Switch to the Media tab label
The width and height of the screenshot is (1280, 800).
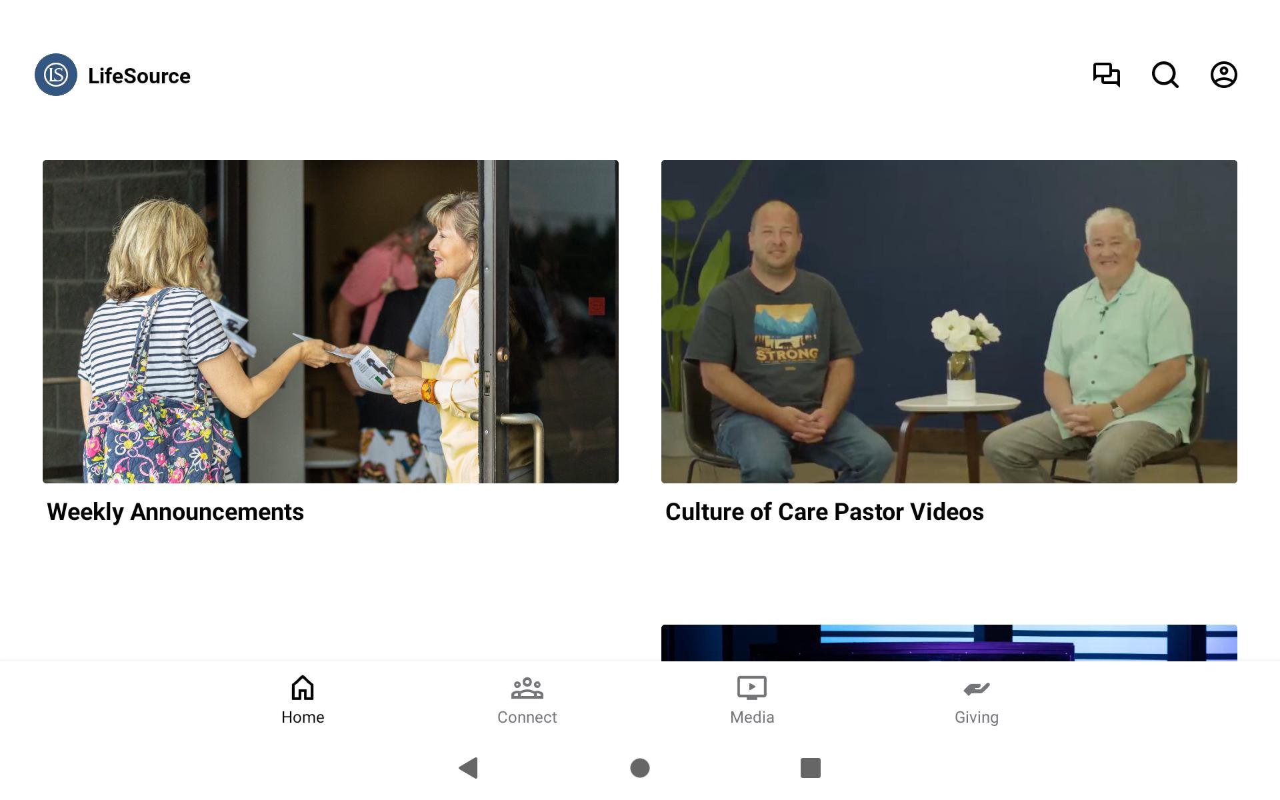[x=752, y=717]
